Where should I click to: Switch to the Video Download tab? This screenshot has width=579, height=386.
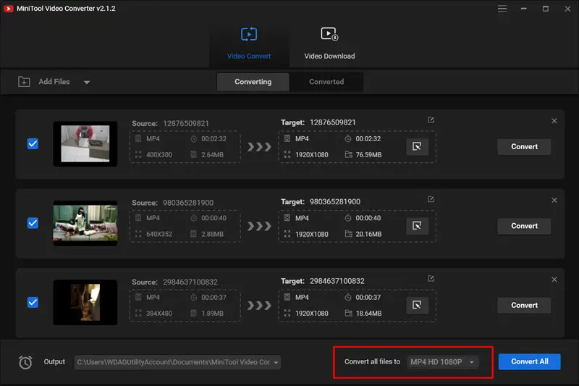pyautogui.click(x=329, y=43)
